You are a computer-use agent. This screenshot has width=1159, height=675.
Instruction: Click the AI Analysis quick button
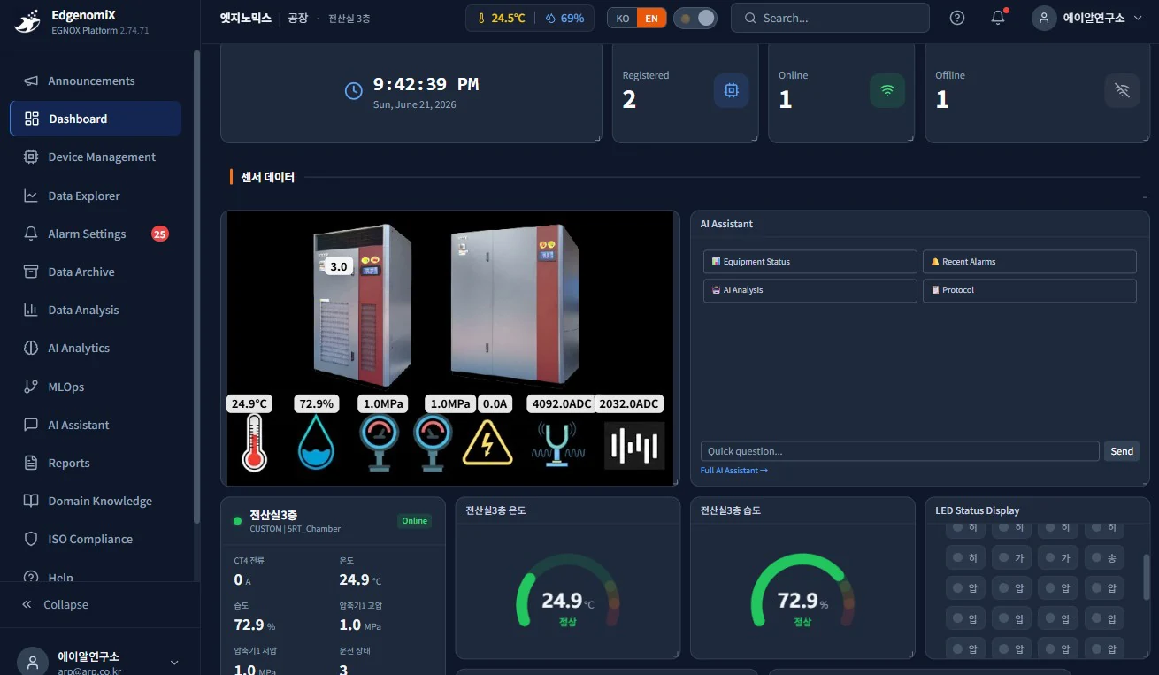pos(810,290)
